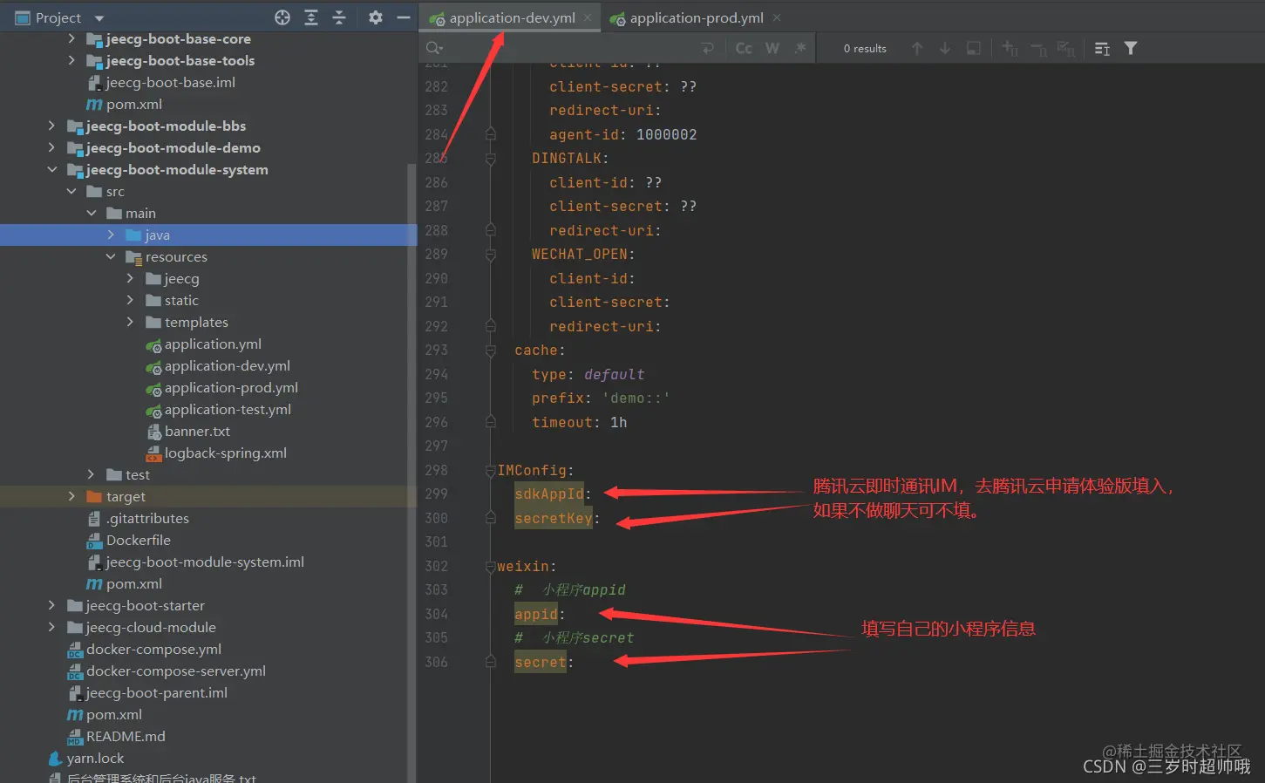Select all occurrences icon in find bar

(x=1066, y=49)
